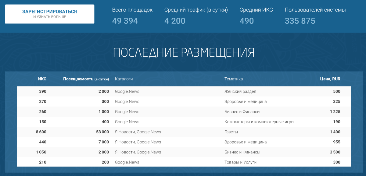
Task: Click the Средний трафик value 4 200
Action: [175, 21]
